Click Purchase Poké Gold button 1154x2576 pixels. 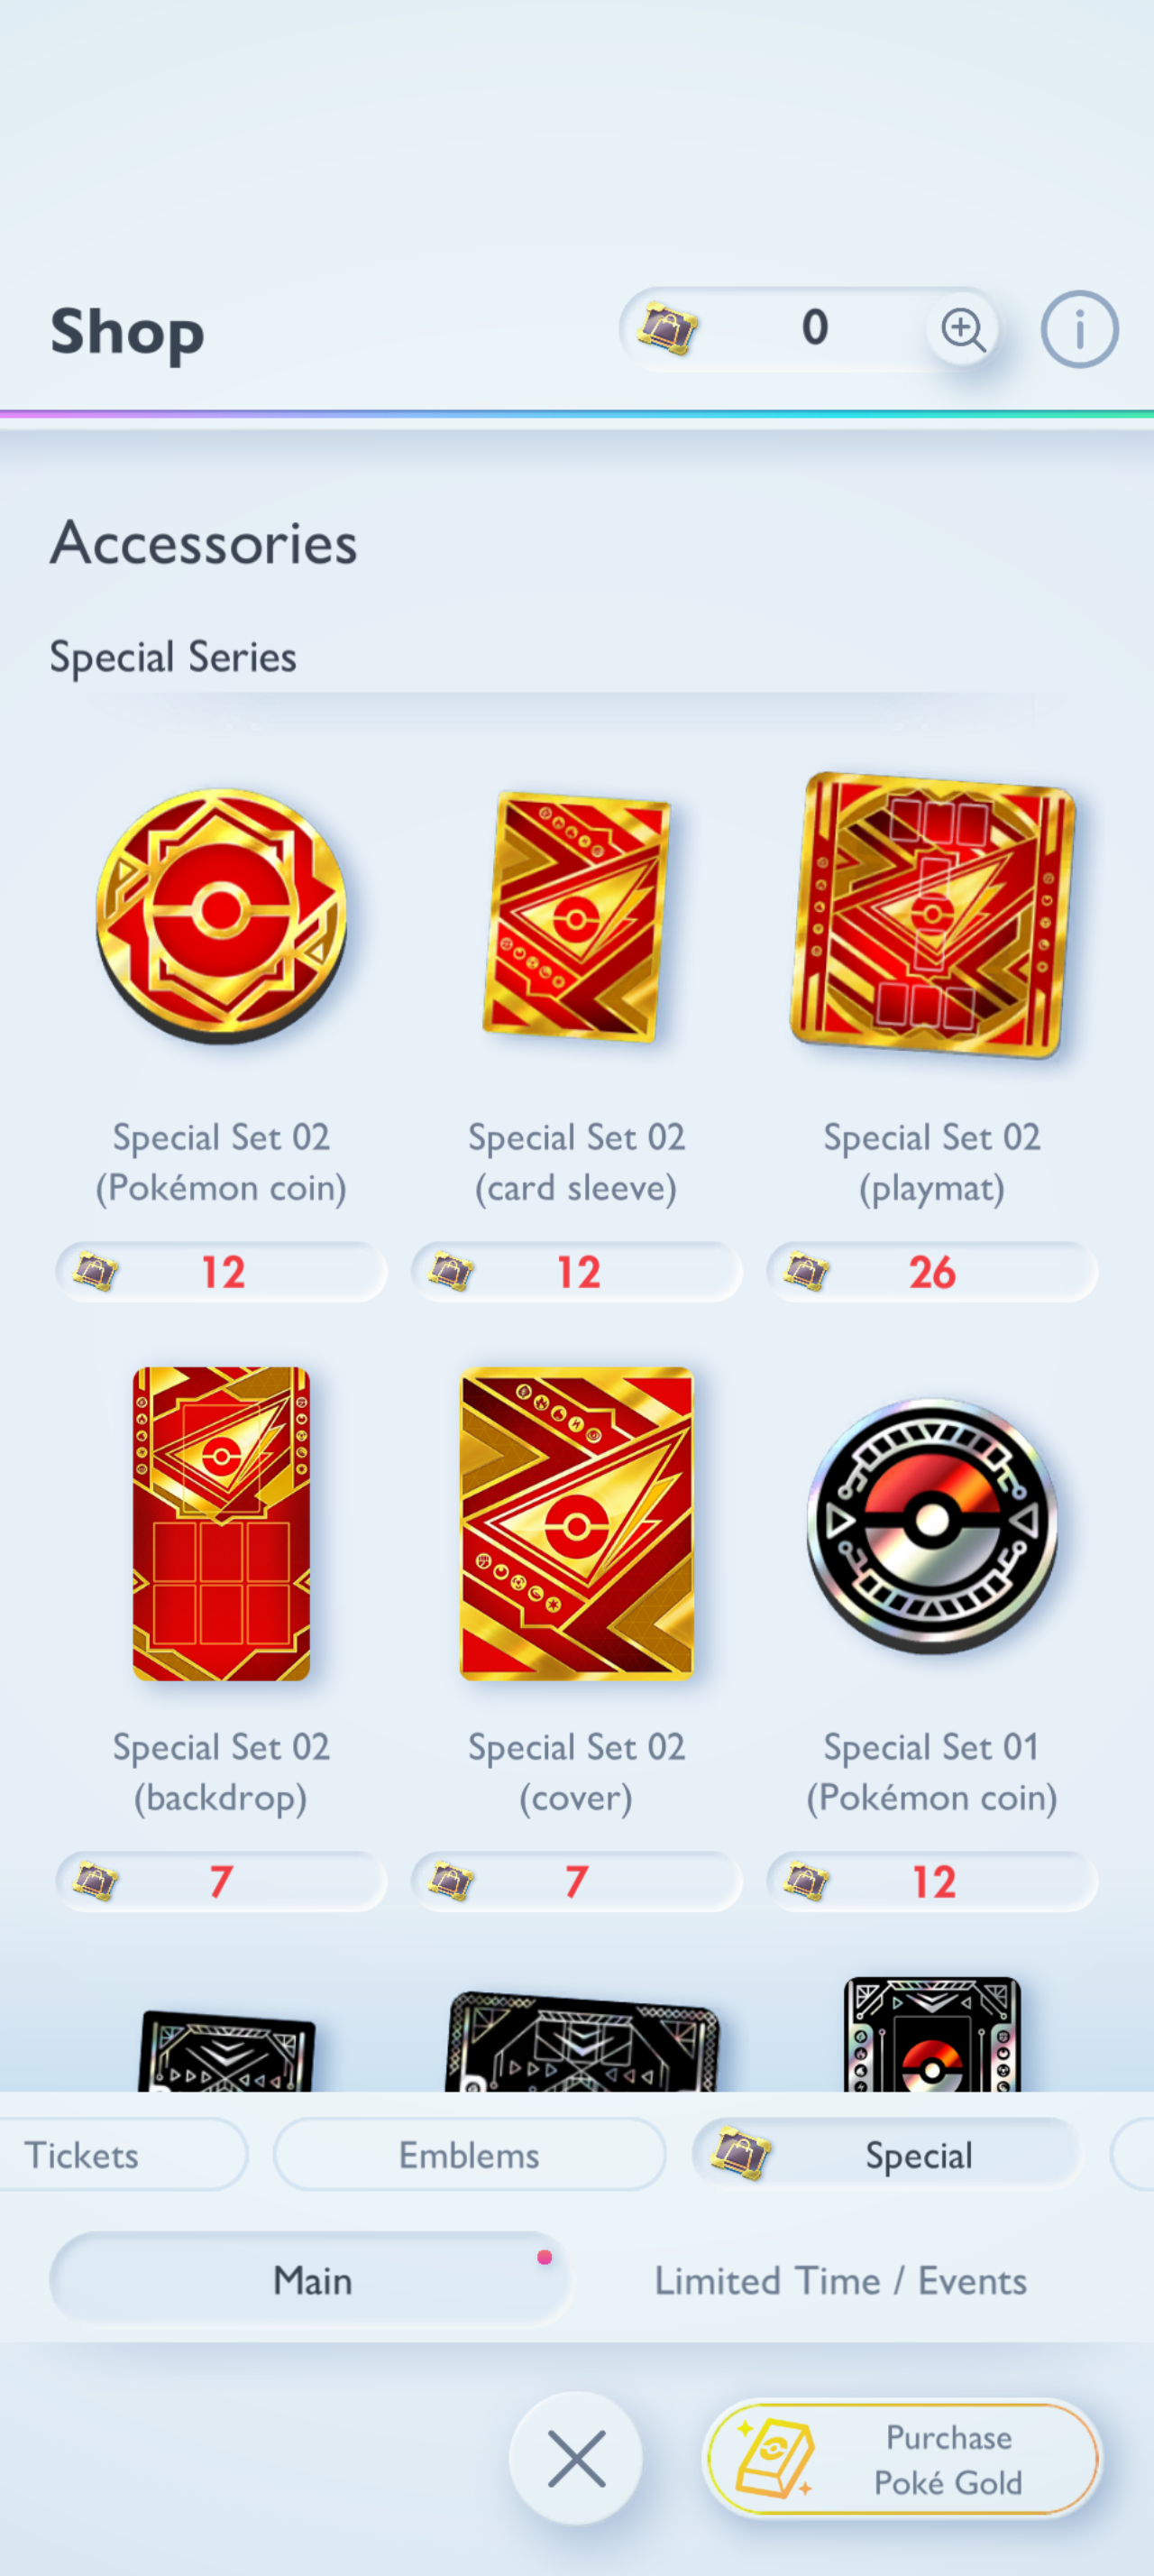(x=902, y=2458)
